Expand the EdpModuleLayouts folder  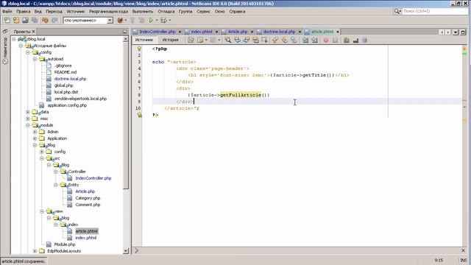click(35, 251)
